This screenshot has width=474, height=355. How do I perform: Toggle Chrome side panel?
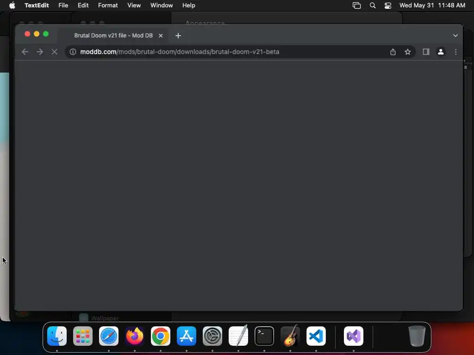point(426,52)
